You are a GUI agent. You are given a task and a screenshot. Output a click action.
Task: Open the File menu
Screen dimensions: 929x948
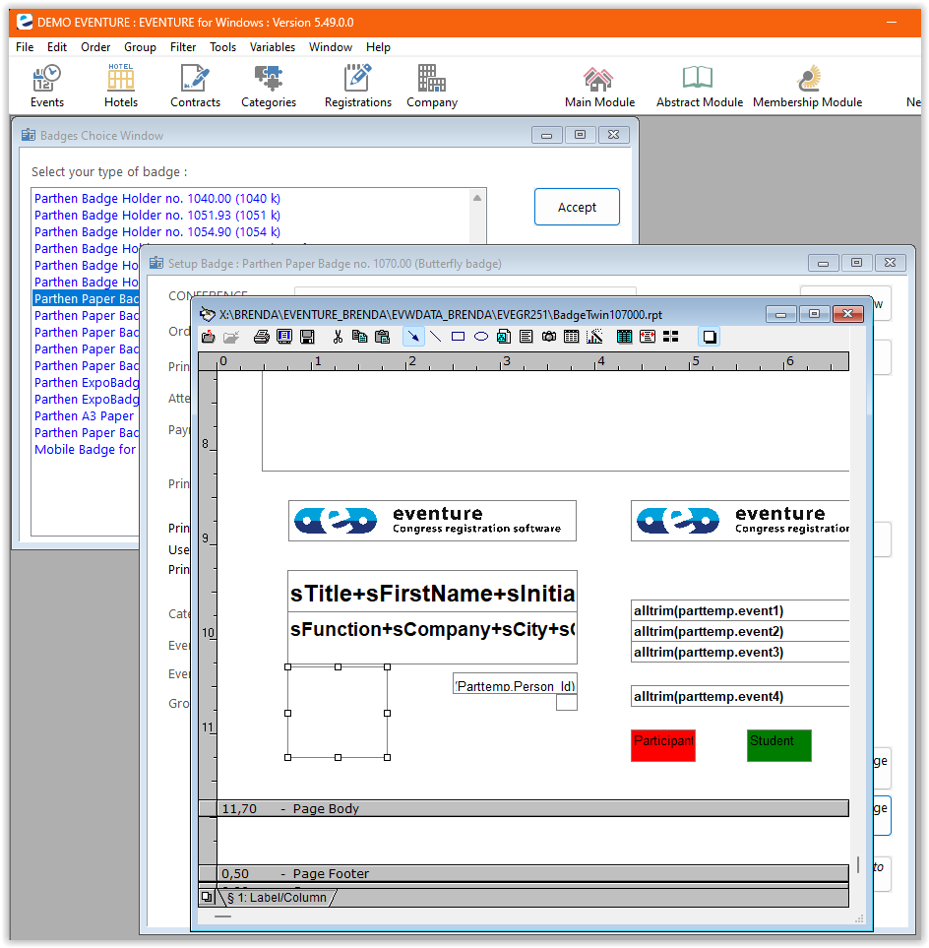point(25,47)
